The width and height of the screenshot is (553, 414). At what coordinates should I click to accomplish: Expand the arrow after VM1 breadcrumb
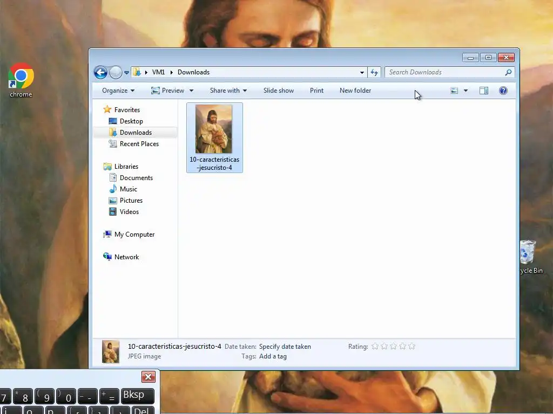pos(171,72)
